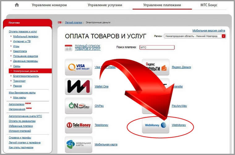Click the WebMoney text link
This screenshot has height=155, width=235.
tap(179, 125)
